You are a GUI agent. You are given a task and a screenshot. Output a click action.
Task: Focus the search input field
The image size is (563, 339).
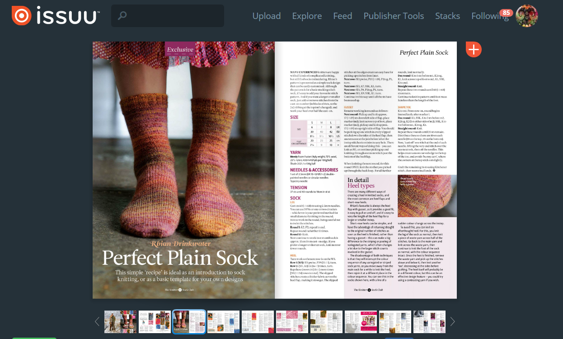[168, 16]
